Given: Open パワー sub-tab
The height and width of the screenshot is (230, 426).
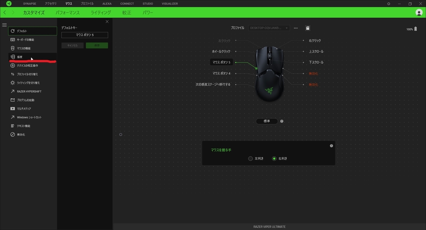Looking at the screenshot, I should 148,12.
